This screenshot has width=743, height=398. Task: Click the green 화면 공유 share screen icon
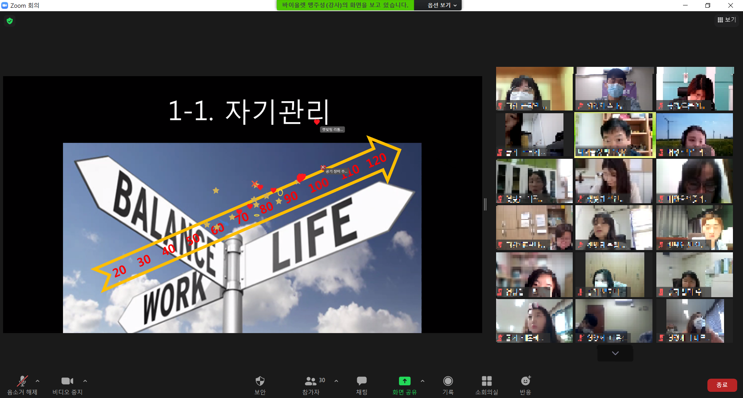404,381
